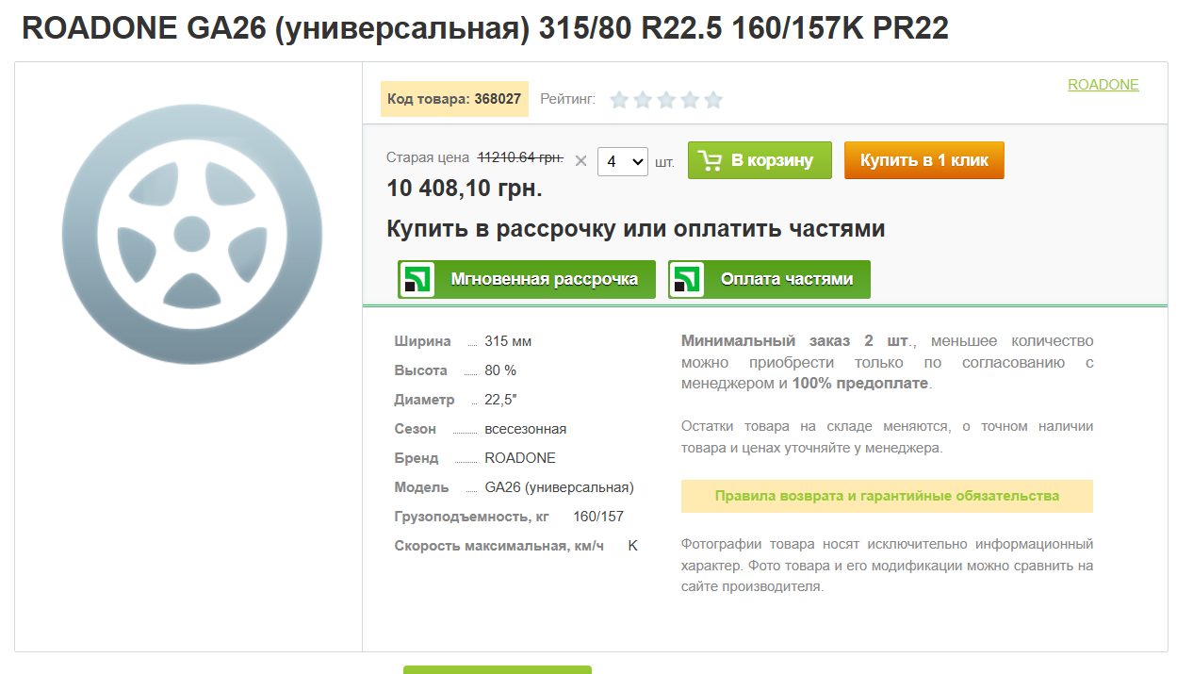
Task: Click the Ширина value 315 мм
Action: pyautogui.click(x=508, y=341)
